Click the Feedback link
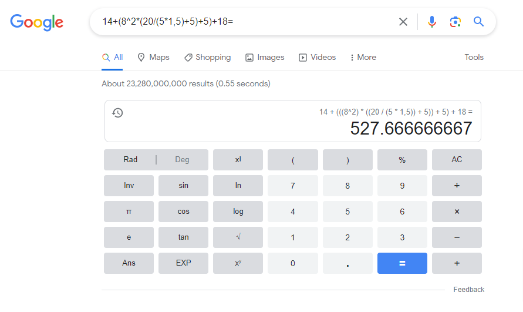This screenshot has width=523, height=312. pyautogui.click(x=468, y=290)
